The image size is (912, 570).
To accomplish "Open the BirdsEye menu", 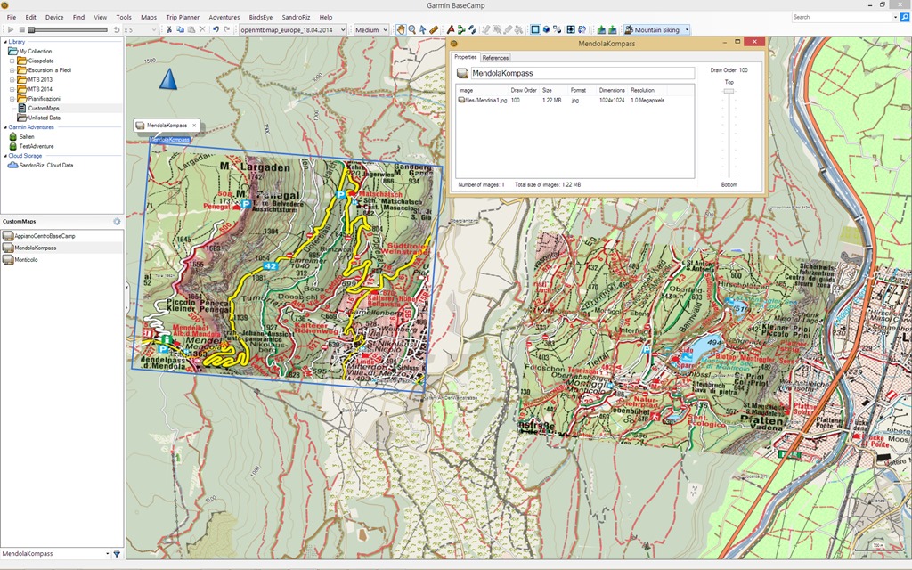I will 261,18.
